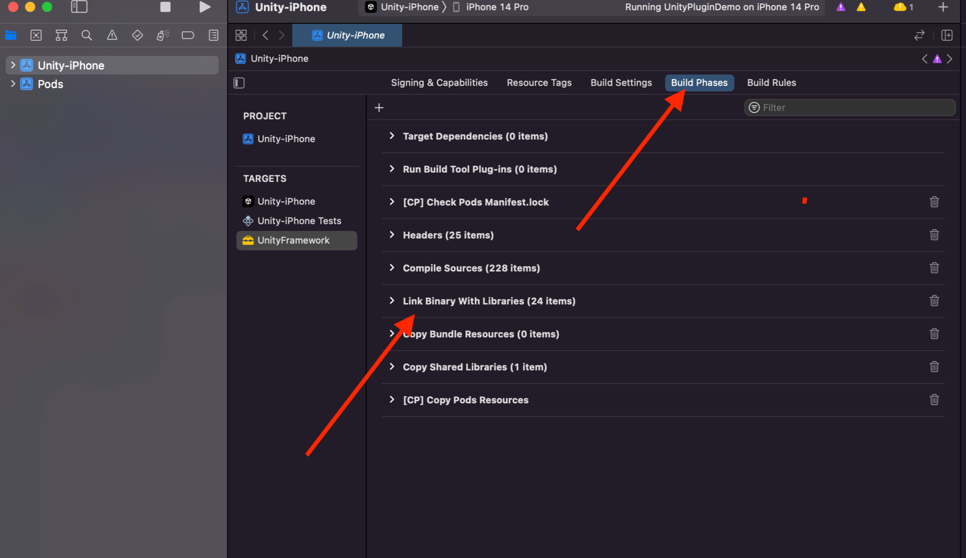Viewport: 966px width, 558px height.
Task: Select Unity-iPhone Tests target
Action: click(299, 221)
